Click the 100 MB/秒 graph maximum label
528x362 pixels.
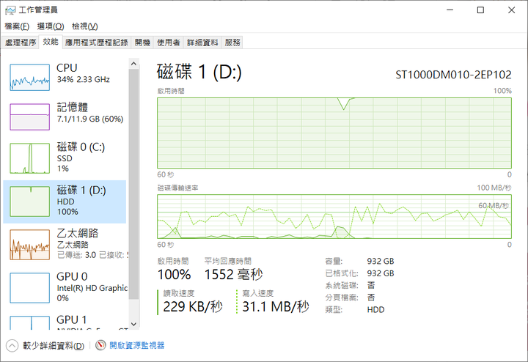click(x=494, y=188)
